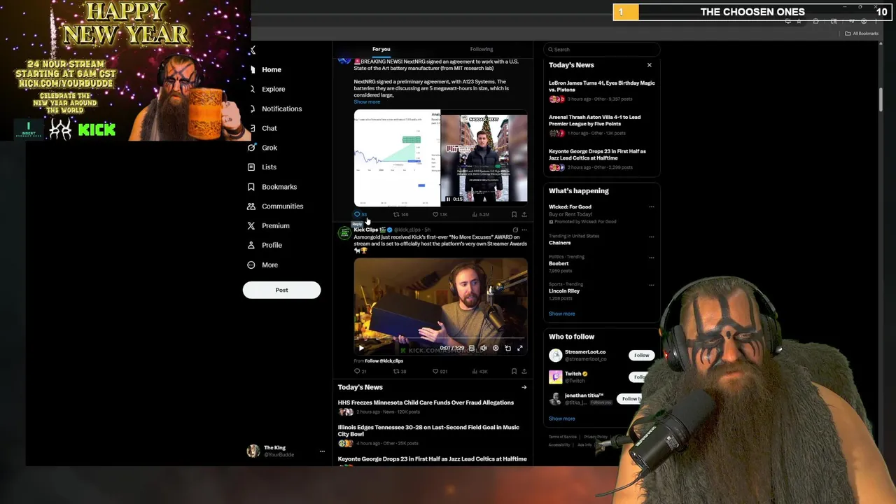Open Asmongold video settings gear
Viewport: 896px width, 504px height.
496,348
